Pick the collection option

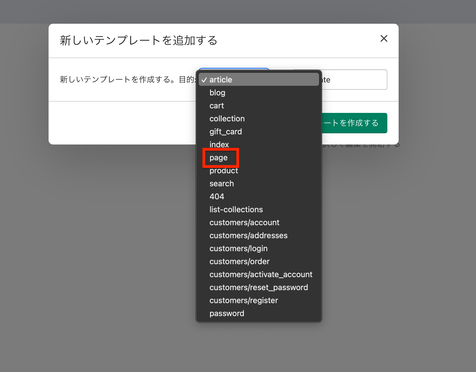pos(227,119)
